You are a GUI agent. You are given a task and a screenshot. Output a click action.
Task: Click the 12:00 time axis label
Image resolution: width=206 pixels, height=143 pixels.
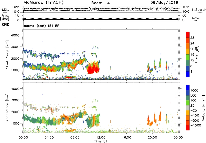click(101, 138)
